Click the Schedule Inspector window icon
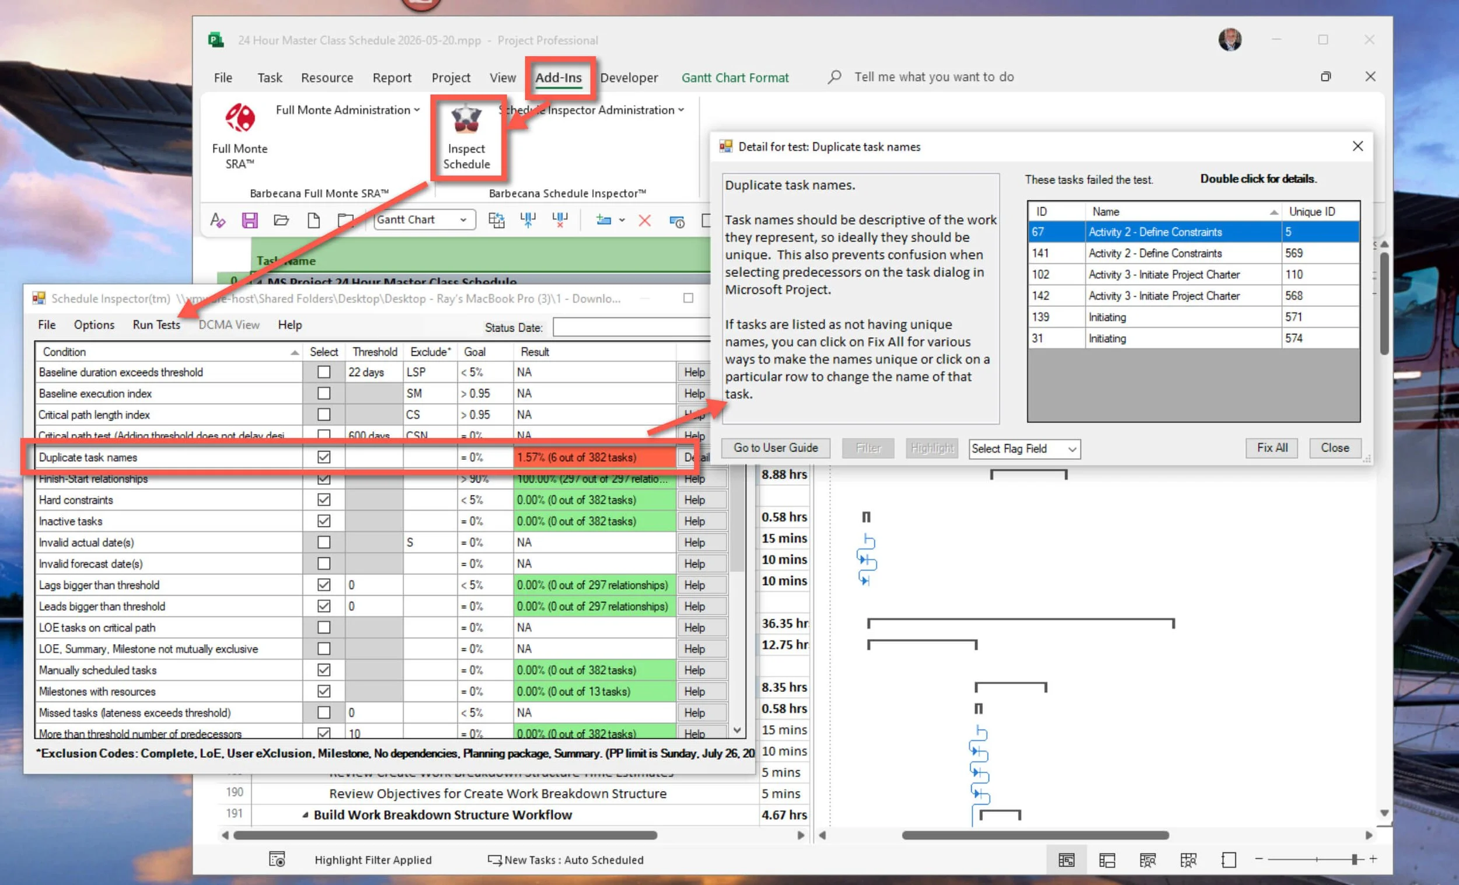The image size is (1459, 885). [x=39, y=298]
